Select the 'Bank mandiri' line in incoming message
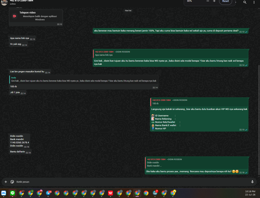This screenshot has height=198, width=260. [x=17, y=139]
